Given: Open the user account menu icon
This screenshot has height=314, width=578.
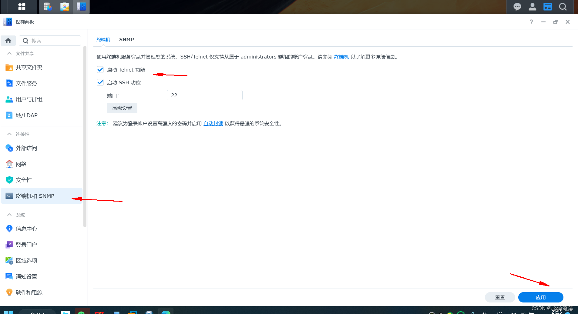Looking at the screenshot, I should coord(533,7).
